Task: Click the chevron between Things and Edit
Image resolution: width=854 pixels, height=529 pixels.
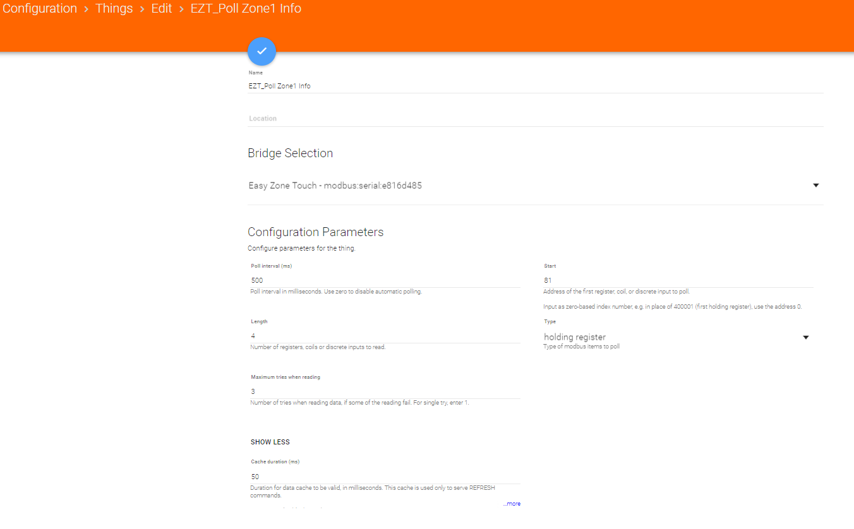Action: coord(142,9)
